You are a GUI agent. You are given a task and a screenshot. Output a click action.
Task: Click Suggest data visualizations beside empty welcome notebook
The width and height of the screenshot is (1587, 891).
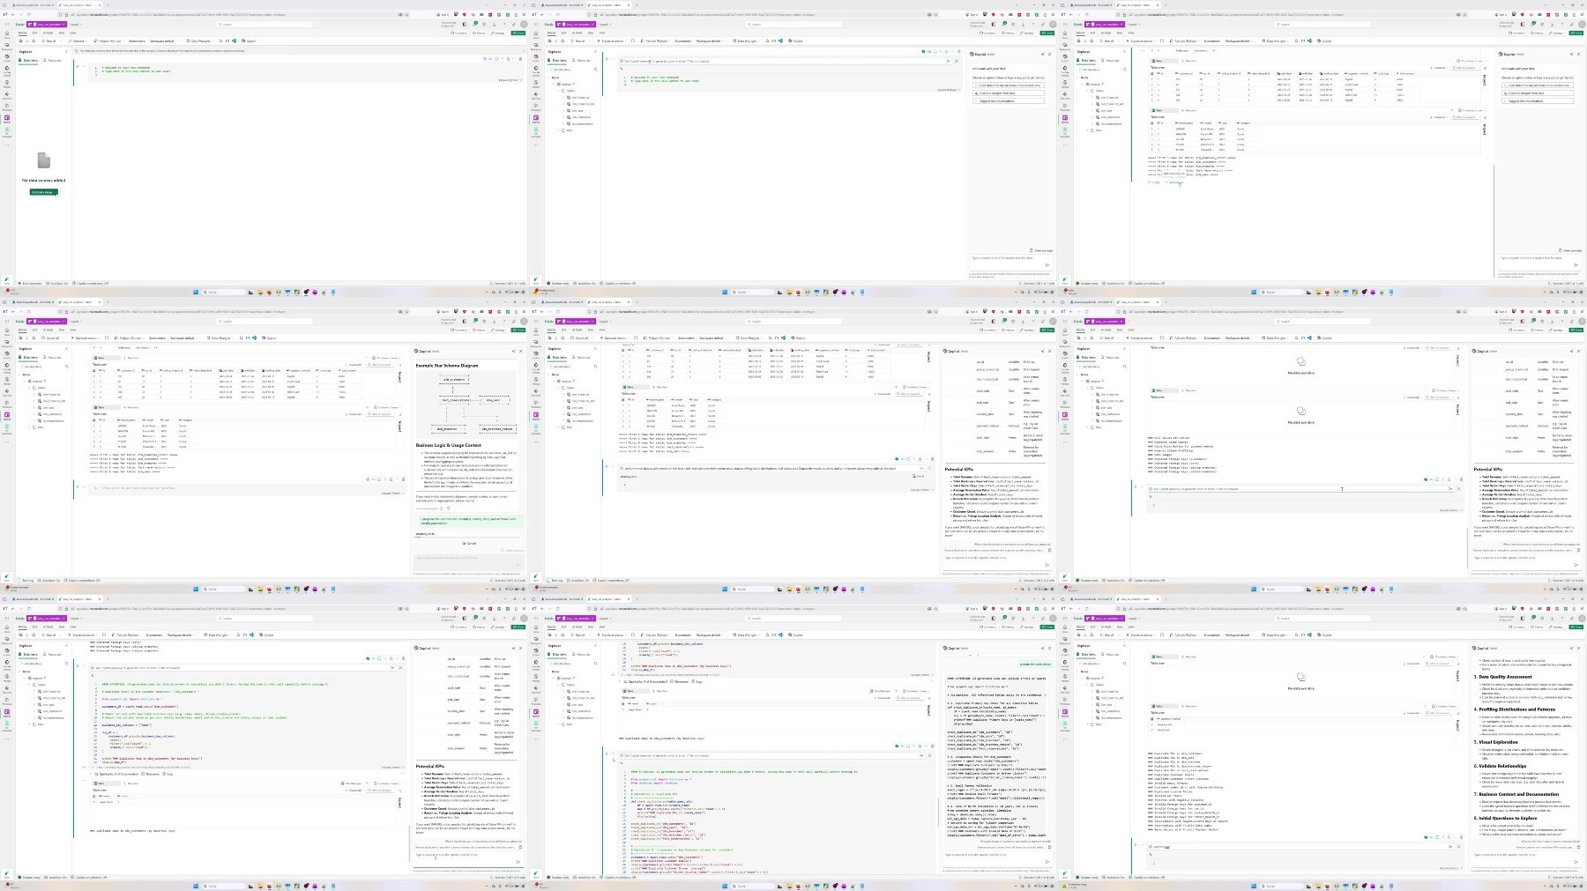point(1009,100)
